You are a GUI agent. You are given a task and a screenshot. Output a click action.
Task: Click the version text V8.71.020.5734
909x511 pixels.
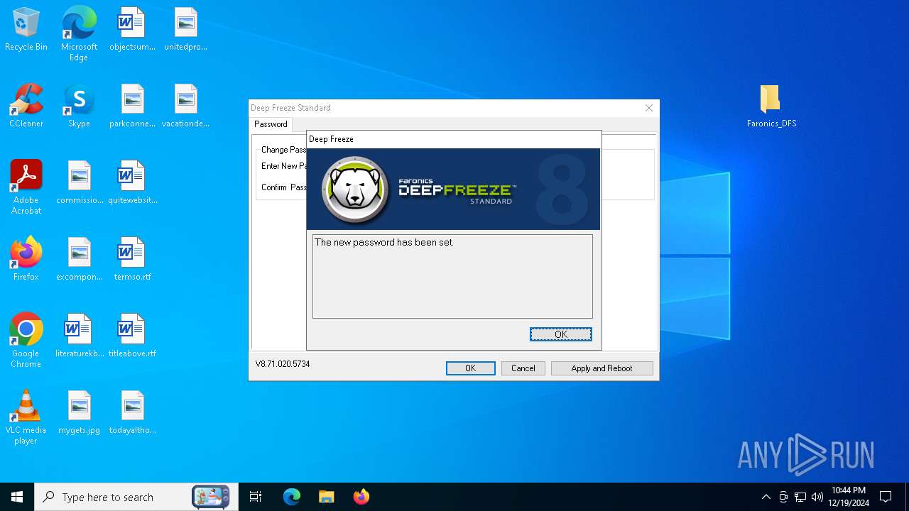coord(283,364)
